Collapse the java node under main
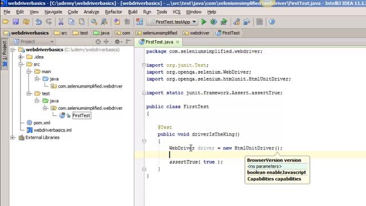The image size is (366, 206). click(x=37, y=79)
